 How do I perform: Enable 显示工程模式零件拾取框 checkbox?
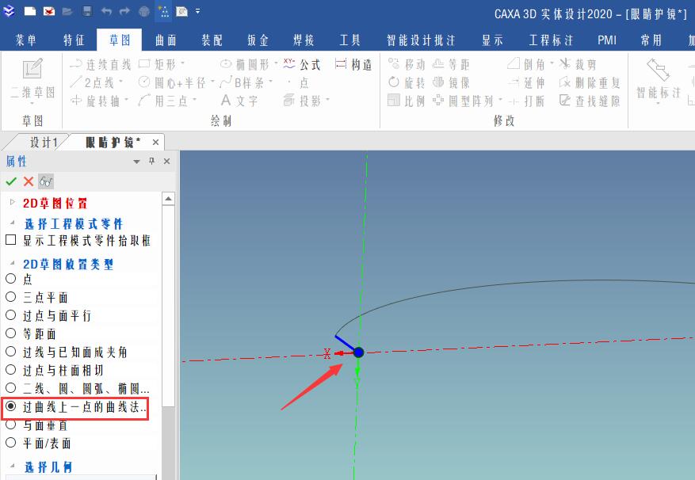[x=10, y=240]
